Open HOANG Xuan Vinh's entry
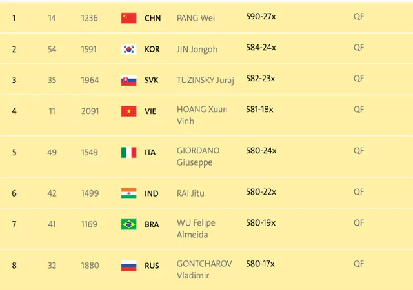This screenshot has width=413, height=290. [x=202, y=115]
